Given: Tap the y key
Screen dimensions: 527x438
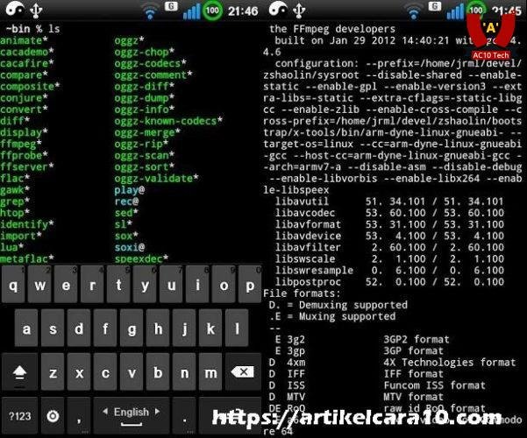Looking at the screenshot, I should 145,285.
